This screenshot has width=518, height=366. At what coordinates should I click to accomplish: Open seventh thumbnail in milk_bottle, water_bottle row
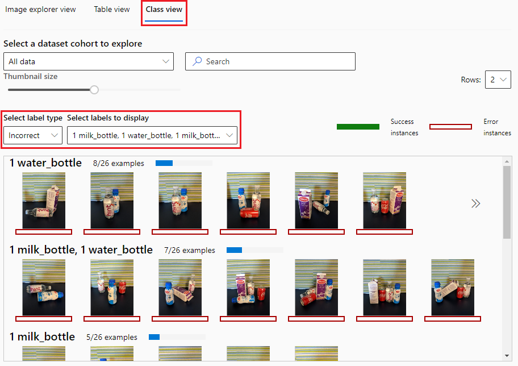pyautogui.click(x=453, y=288)
